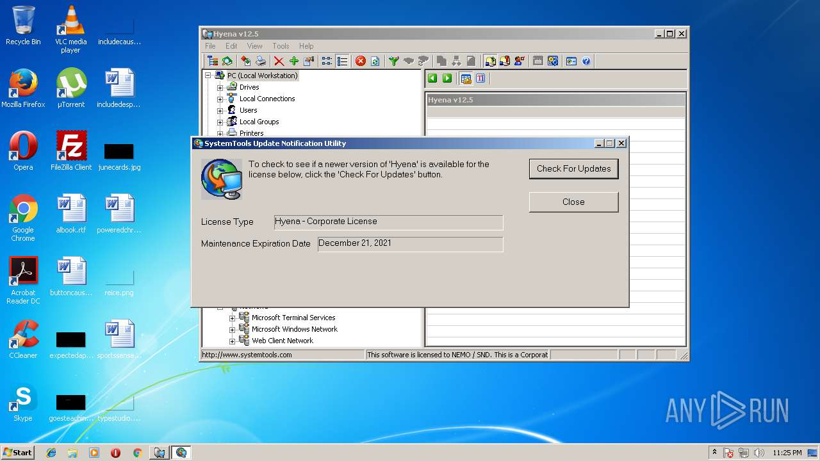Click the License Type field
The height and width of the screenshot is (461, 820).
pyautogui.click(x=388, y=222)
